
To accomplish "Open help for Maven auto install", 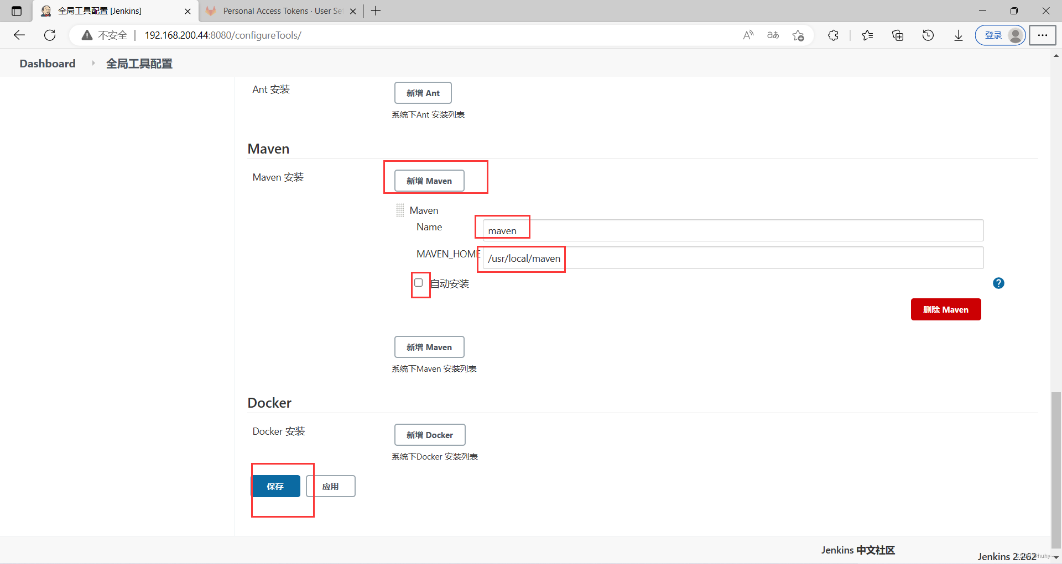I will click(998, 283).
